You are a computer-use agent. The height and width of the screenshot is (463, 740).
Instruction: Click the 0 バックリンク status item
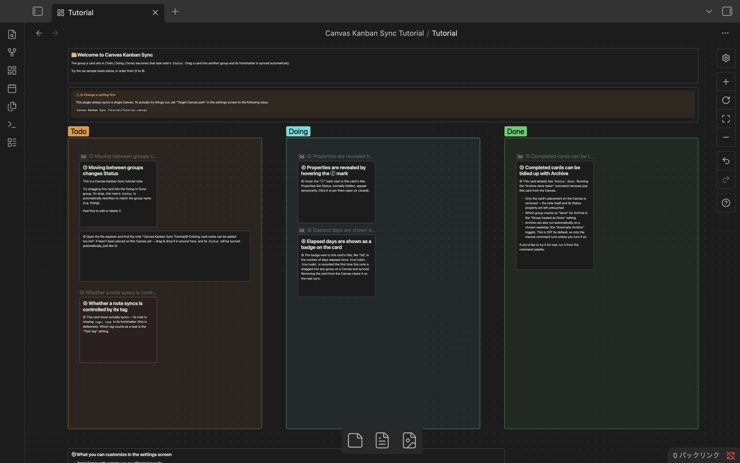[696, 456]
